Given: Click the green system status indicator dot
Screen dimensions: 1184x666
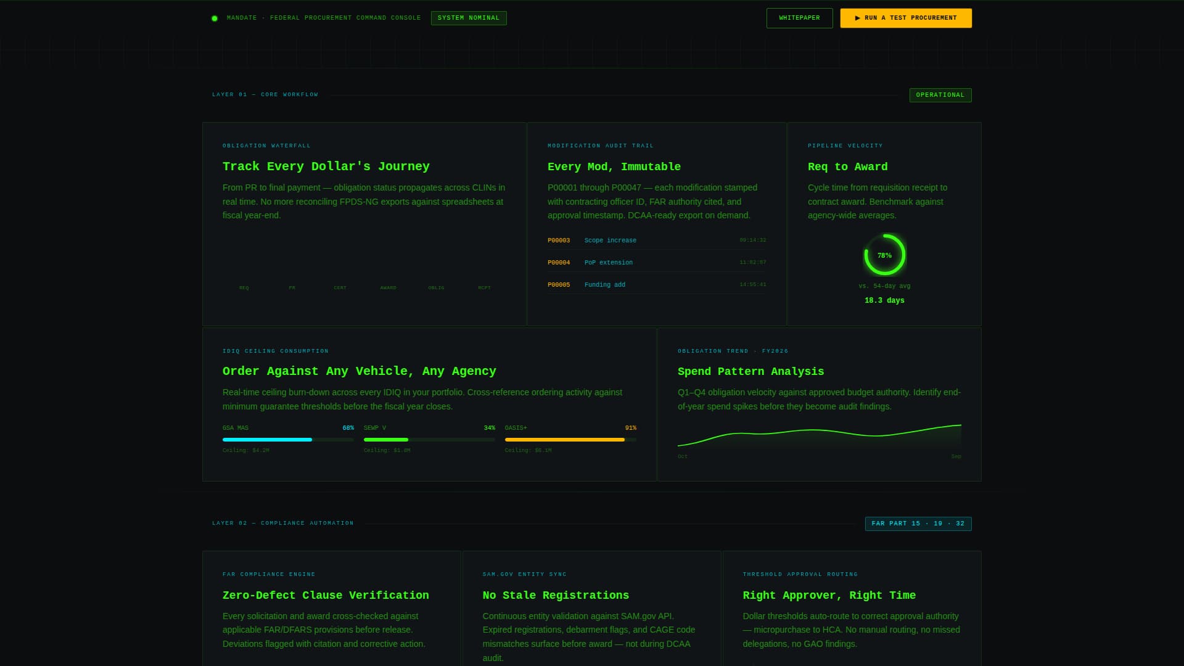Looking at the screenshot, I should click(214, 18).
